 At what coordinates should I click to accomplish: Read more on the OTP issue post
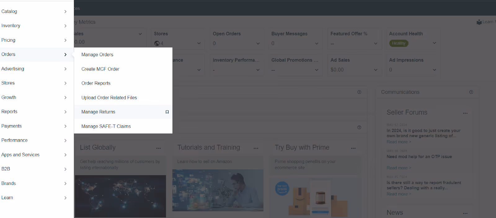pos(399,168)
